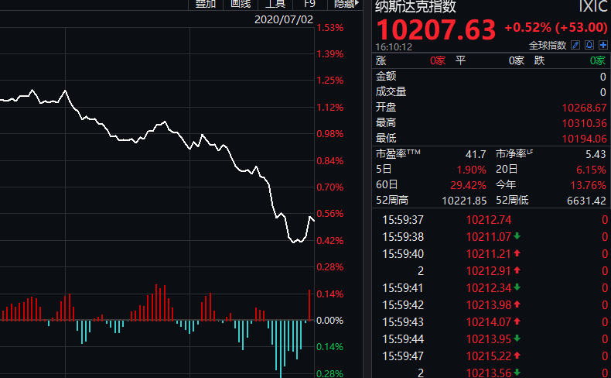Select the tick row at 15:59:37
The height and width of the screenshot is (378, 611).
[x=491, y=220]
